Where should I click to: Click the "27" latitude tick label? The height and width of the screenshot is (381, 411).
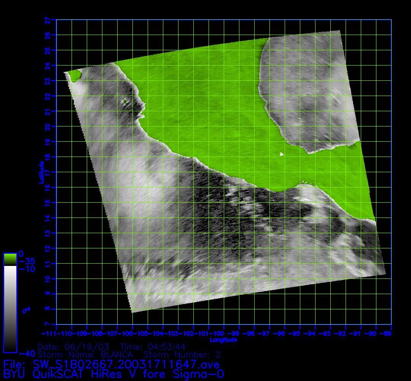pos(48,20)
